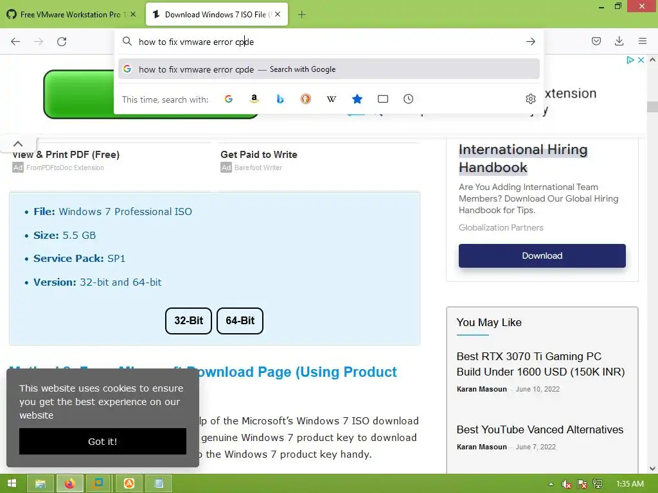Click the scrollbar up arrow
The height and width of the screenshot is (493, 658).
pyautogui.click(x=652, y=60)
